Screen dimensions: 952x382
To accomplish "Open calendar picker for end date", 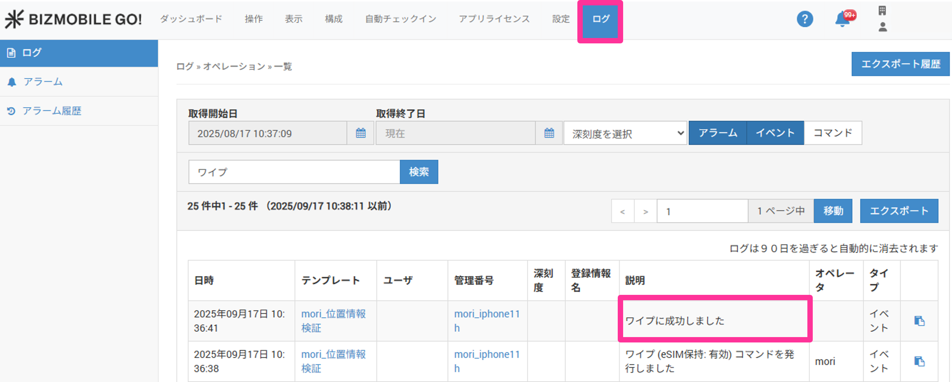I will [x=549, y=133].
